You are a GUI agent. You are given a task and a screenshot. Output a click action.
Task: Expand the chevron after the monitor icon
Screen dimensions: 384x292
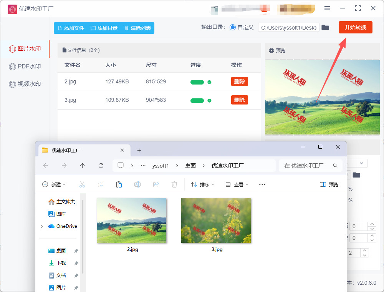click(132, 166)
